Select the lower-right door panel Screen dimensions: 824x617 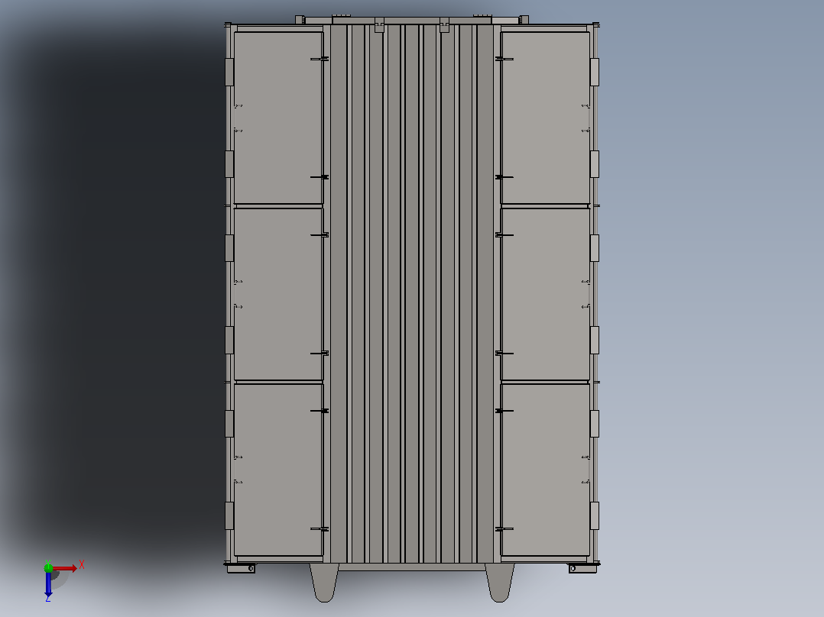tap(546, 470)
